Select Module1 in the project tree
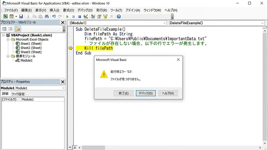This screenshot has height=150, width=268. [x=26, y=60]
